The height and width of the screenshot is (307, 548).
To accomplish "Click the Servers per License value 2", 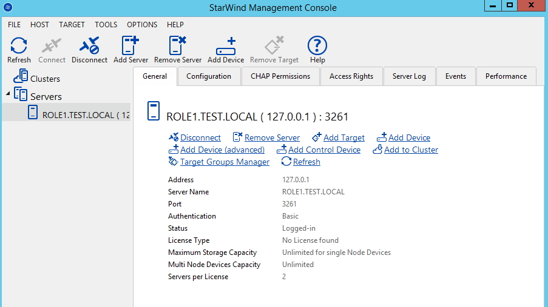I will click(x=284, y=277).
